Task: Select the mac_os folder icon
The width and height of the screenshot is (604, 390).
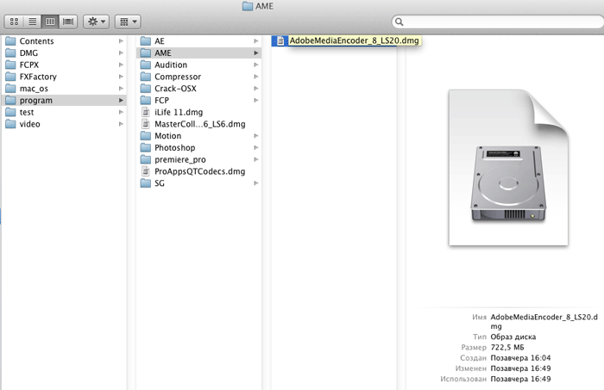Action: coord(10,89)
